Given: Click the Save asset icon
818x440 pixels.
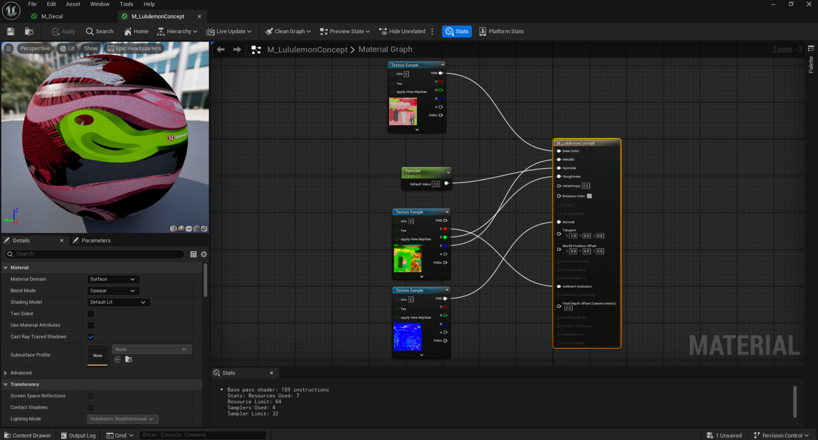Looking at the screenshot, I should point(10,31).
